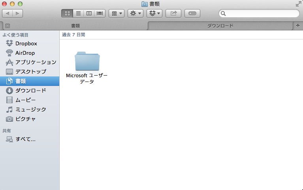Image resolution: width=303 pixels, height=190 pixels.
Task: Select the Microsoft ユーザーデータ folder icon
Action: (x=87, y=61)
